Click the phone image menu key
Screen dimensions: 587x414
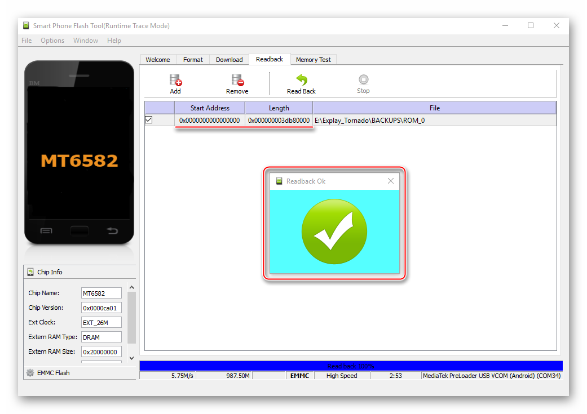(x=46, y=231)
